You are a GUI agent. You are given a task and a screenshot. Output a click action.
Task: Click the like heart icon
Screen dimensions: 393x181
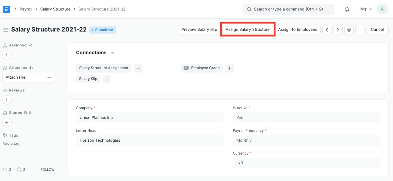(5, 169)
